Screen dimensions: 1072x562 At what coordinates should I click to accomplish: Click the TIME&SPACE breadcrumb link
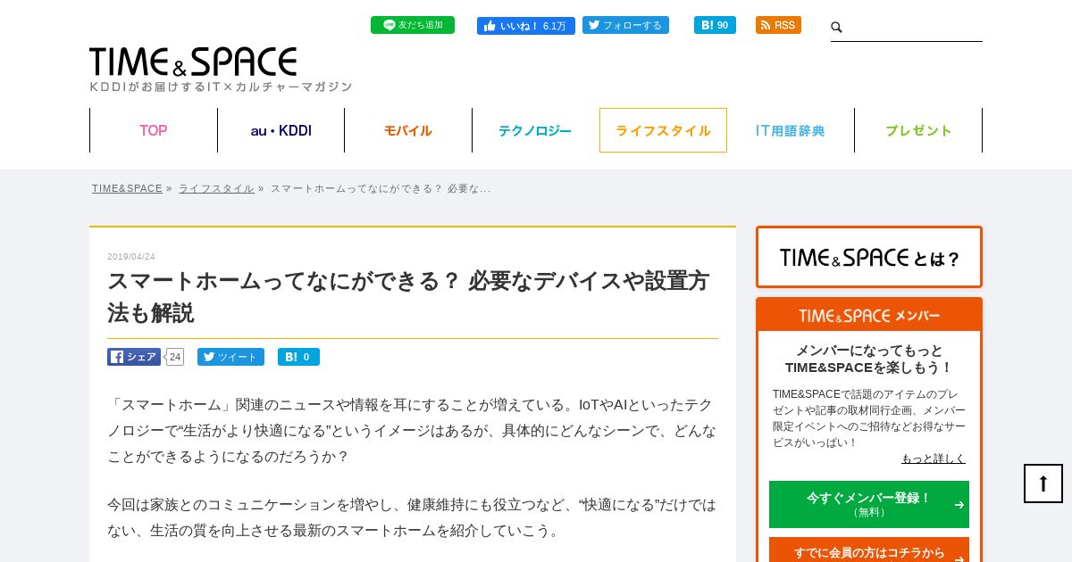(x=127, y=188)
